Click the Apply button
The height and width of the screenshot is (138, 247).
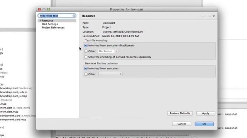coord(206,113)
